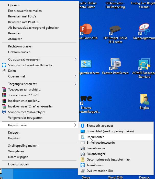Select Scannen met Windows Defender option

31,65
